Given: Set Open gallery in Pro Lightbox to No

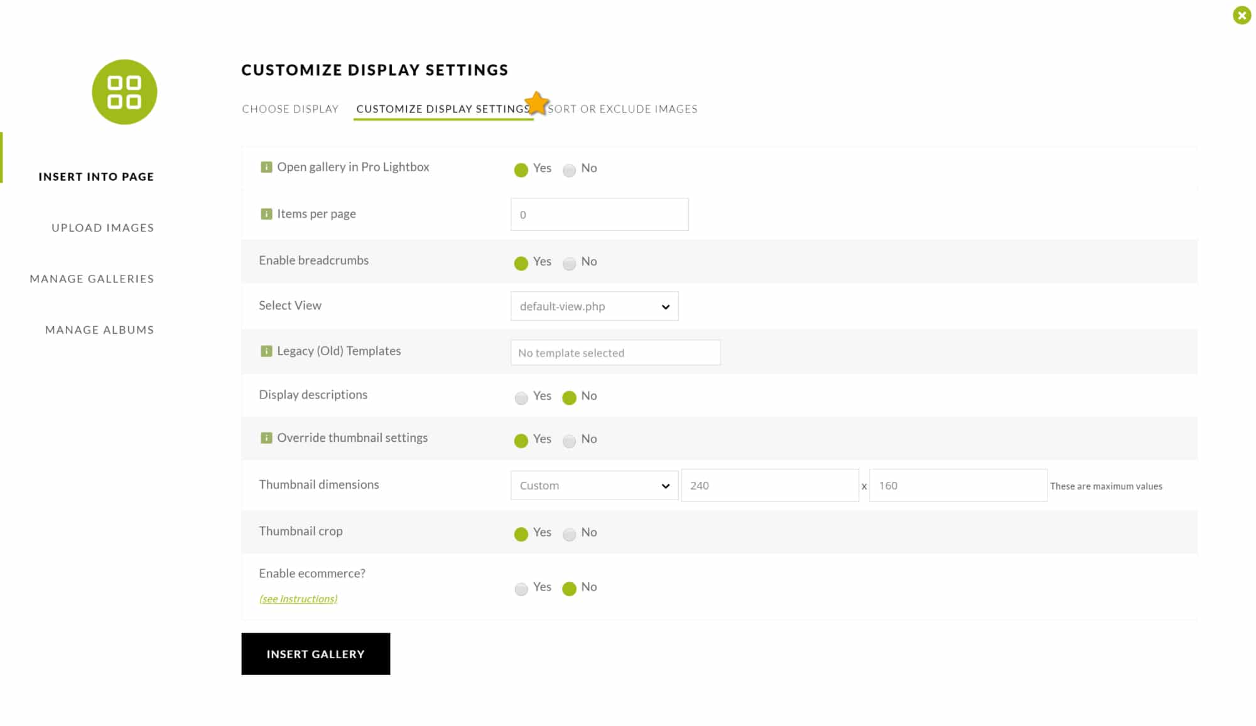Looking at the screenshot, I should click(569, 170).
